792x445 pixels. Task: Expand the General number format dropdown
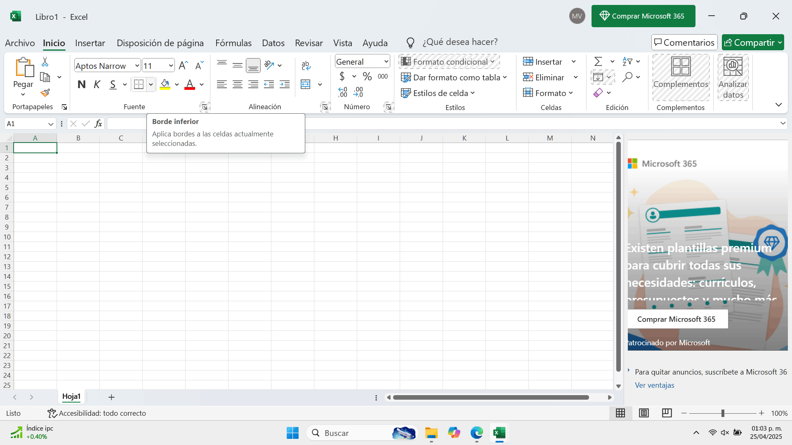(386, 62)
